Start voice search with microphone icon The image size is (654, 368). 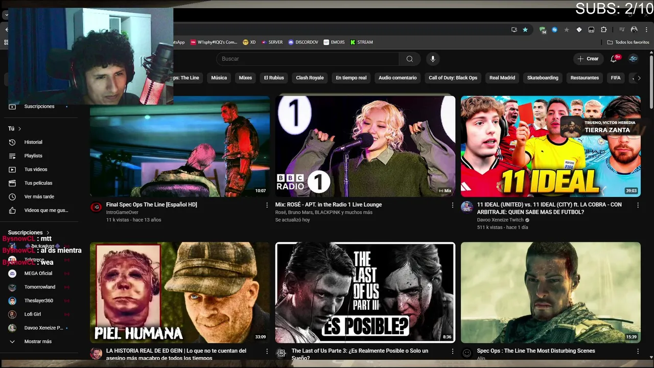433,59
